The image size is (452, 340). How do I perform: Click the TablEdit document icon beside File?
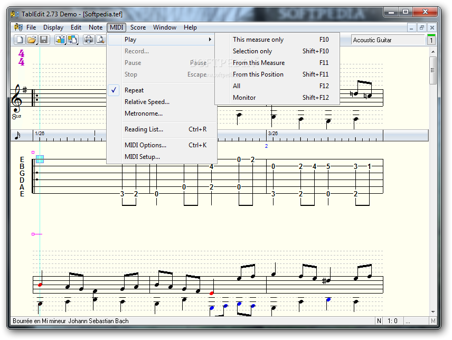(18, 27)
